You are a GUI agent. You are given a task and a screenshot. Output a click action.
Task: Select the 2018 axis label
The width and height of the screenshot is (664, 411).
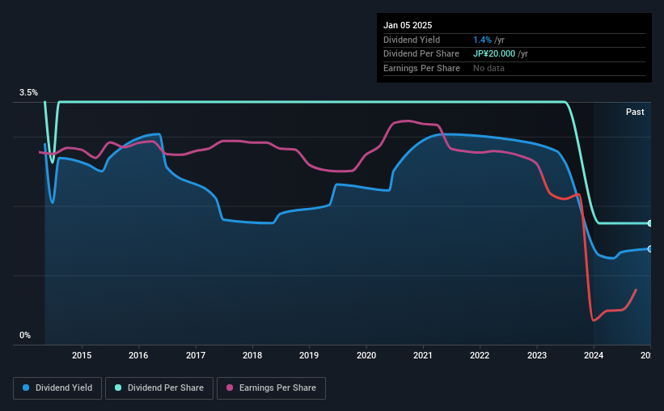pyautogui.click(x=252, y=355)
